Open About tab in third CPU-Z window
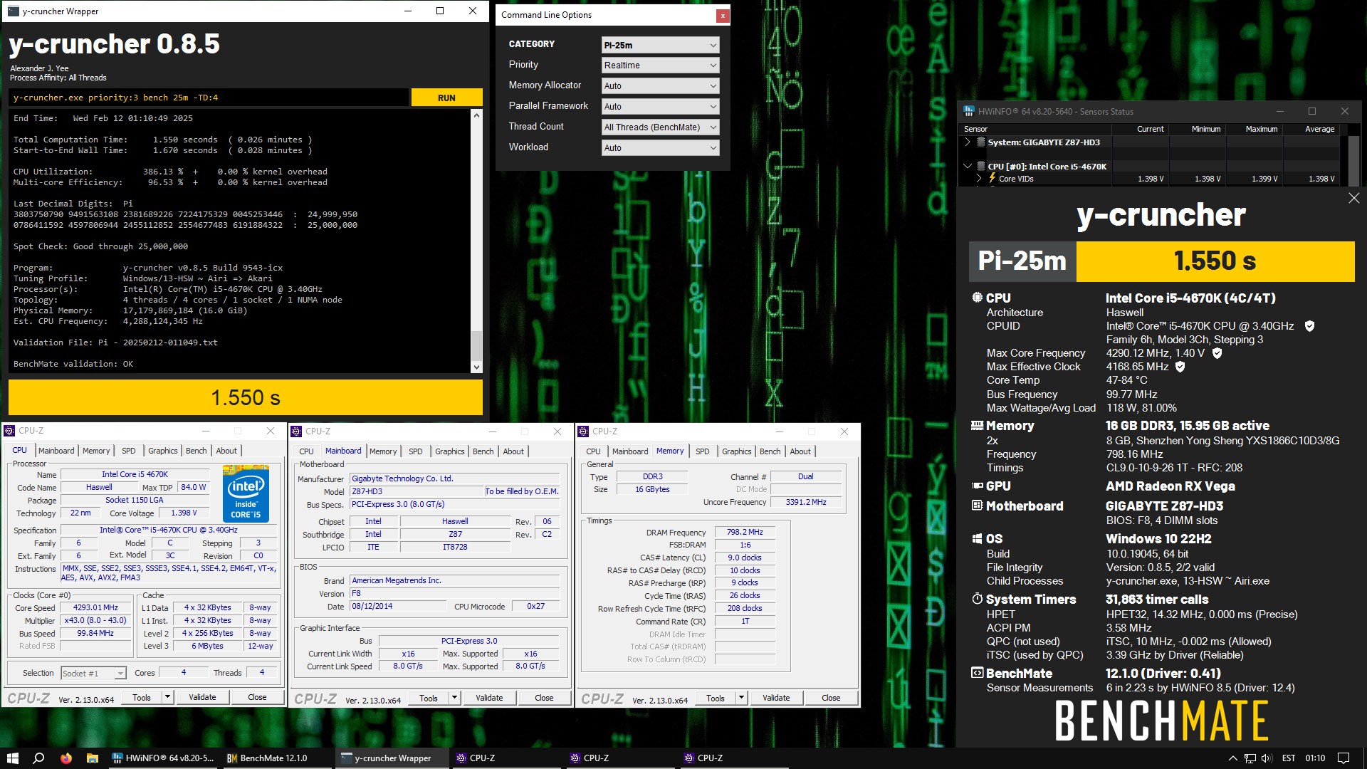This screenshot has width=1367, height=769. click(800, 451)
